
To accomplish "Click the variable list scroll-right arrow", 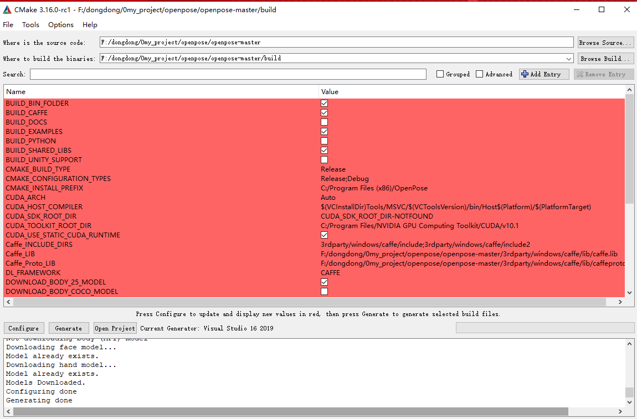I will click(620, 302).
